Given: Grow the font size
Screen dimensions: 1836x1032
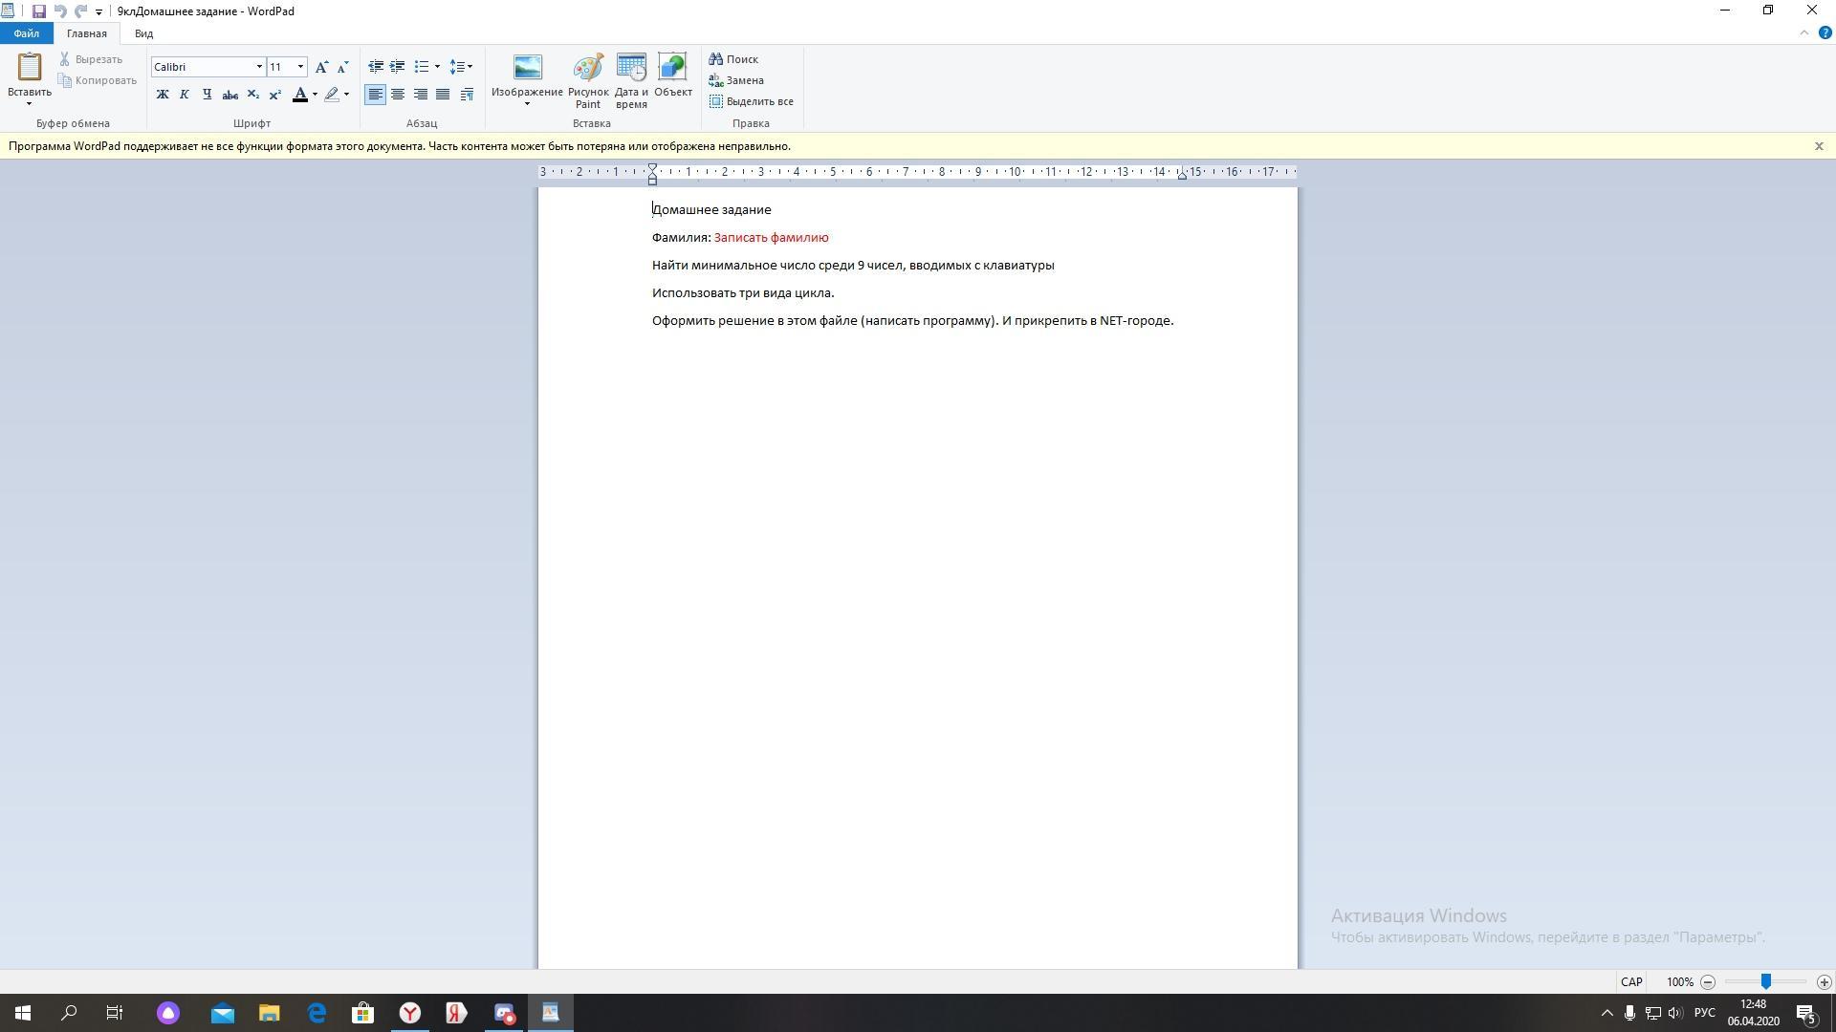Looking at the screenshot, I should pyautogui.click(x=321, y=67).
